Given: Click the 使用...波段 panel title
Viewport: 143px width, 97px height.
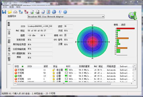Looking at the screenshot, I should pyautogui.click(x=120, y=25).
